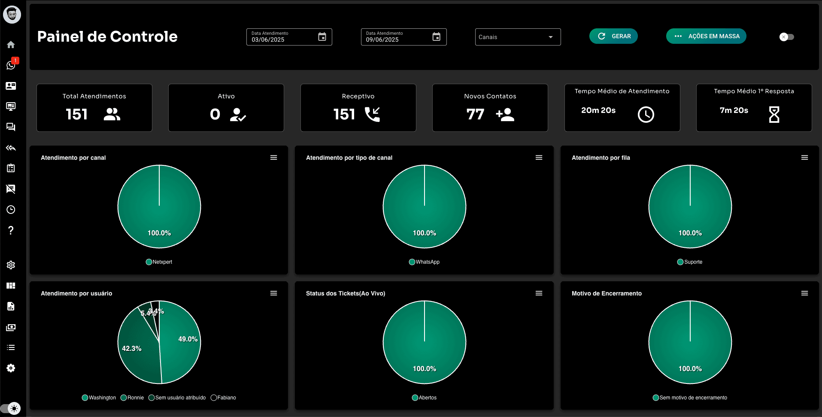The width and height of the screenshot is (822, 417).
Task: Click the Quick Replies arrows icon
Action: click(x=11, y=148)
